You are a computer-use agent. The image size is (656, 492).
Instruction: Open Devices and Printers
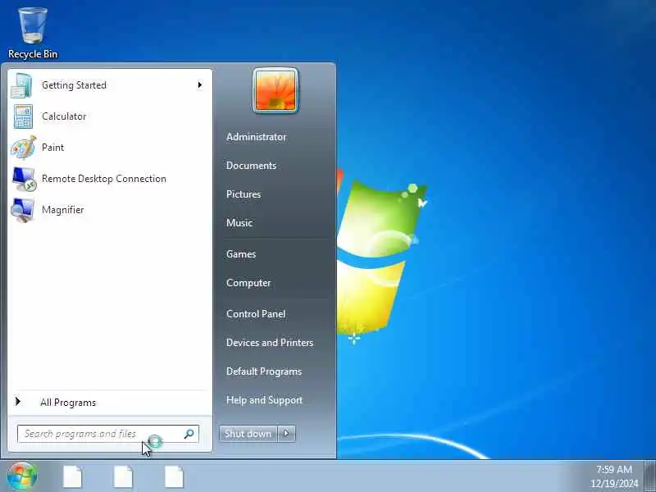coord(270,343)
